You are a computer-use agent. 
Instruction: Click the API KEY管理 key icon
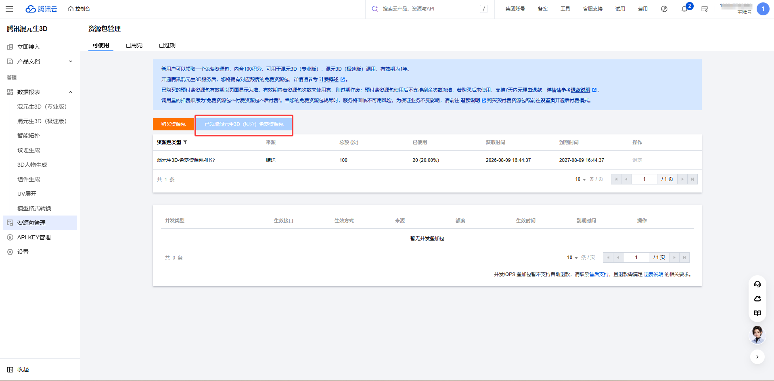click(x=10, y=237)
